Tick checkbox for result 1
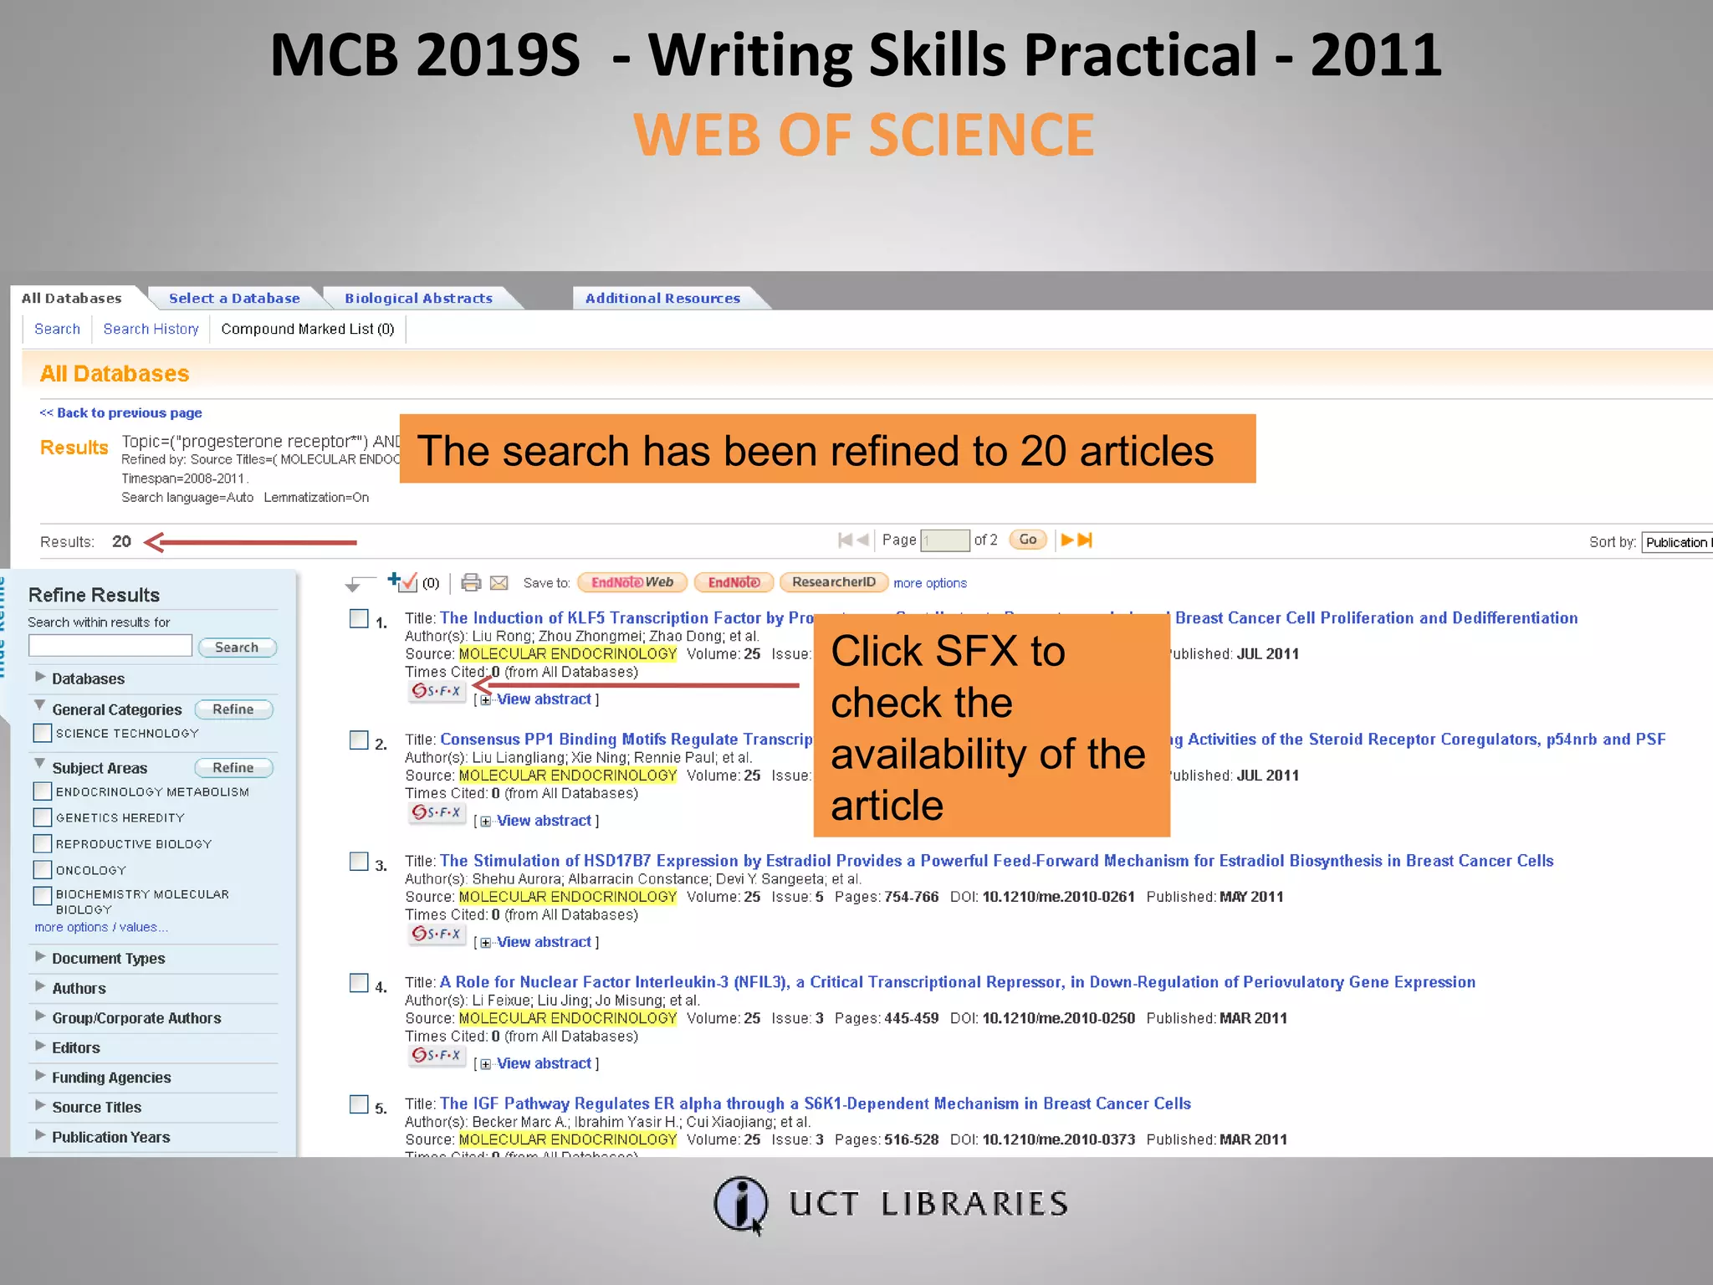Screen dimensions: 1713x1285 point(359,618)
